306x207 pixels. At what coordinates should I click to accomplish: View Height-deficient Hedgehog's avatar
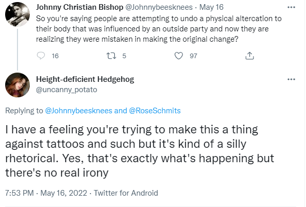17,85
